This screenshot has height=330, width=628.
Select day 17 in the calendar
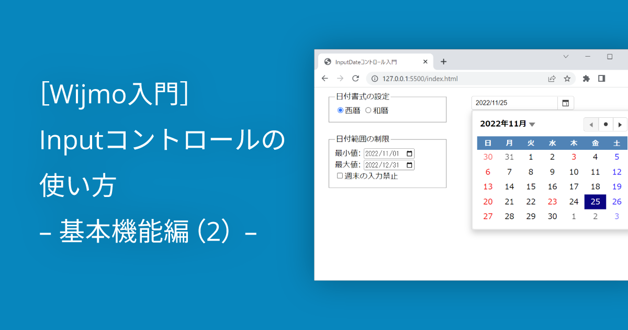[x=574, y=186]
